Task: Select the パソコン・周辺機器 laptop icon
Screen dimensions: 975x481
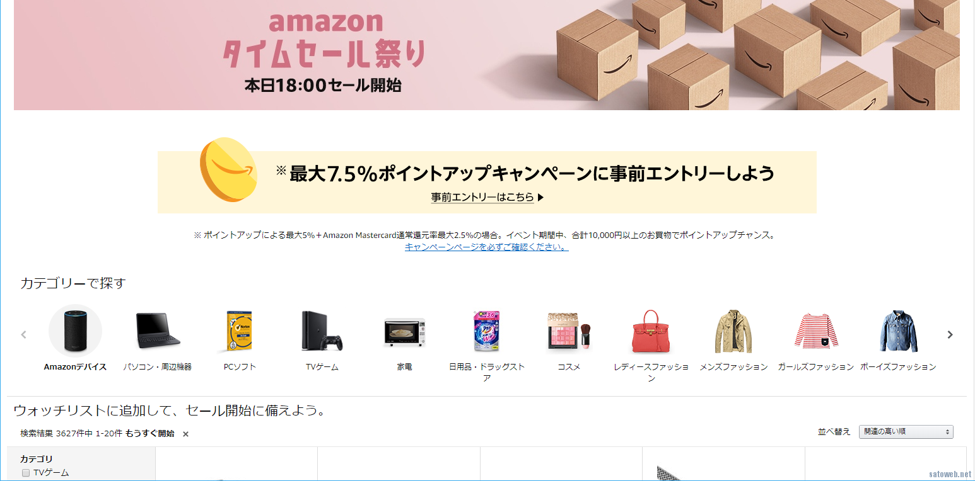Action: [158, 331]
